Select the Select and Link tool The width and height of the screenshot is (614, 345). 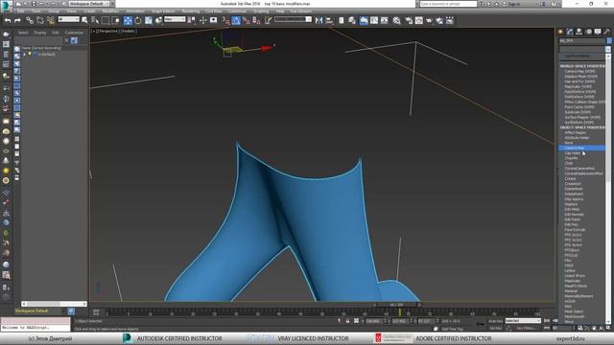30,20
